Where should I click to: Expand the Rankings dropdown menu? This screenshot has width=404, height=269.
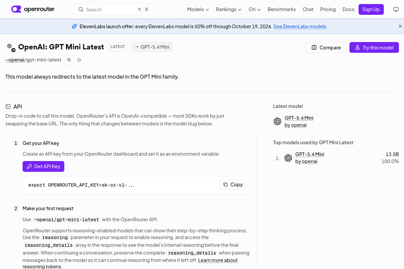point(229,9)
